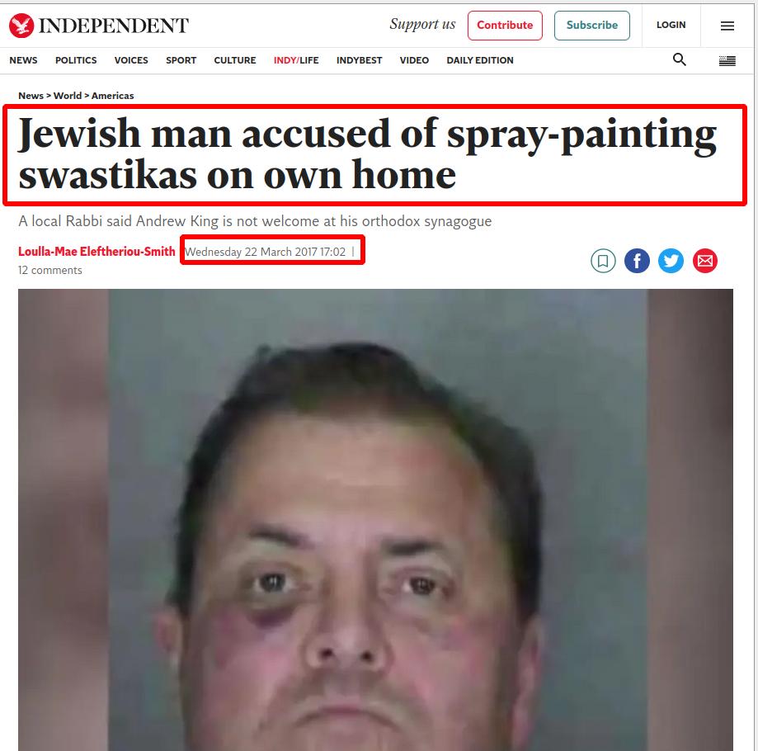The width and height of the screenshot is (758, 751).
Task: View the 12 comments
Action: pyautogui.click(x=49, y=271)
